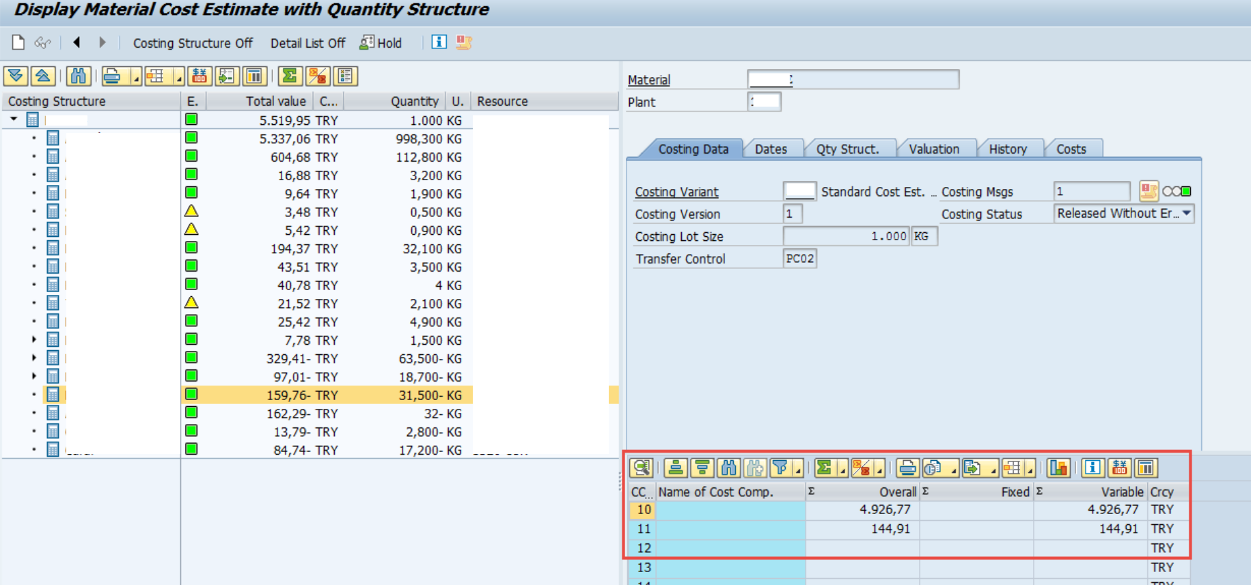Expand all nodes in costing structure tree
This screenshot has width=1251, height=585.
point(16,76)
